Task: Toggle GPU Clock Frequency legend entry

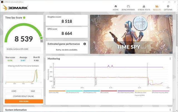Action: 160,92
